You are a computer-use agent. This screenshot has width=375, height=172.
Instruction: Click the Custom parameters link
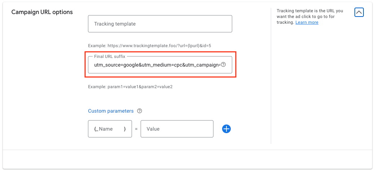[x=111, y=111]
